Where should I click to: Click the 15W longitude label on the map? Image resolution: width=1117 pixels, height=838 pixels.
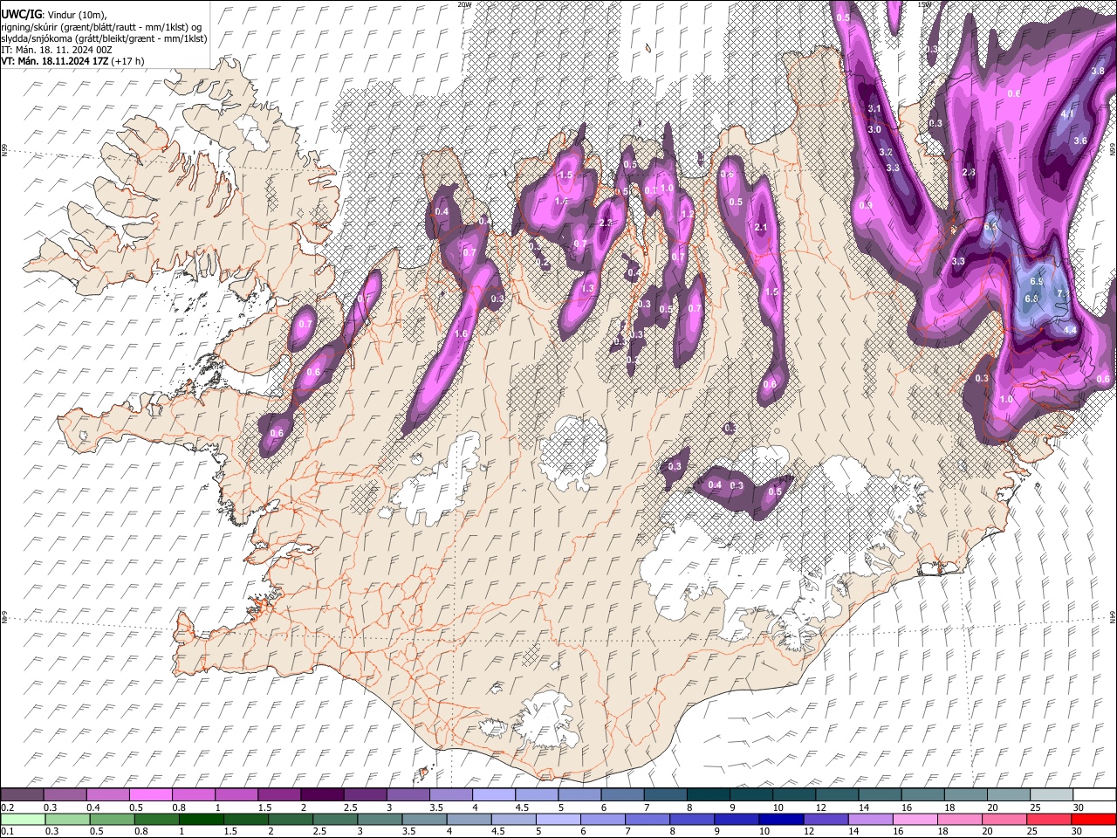[x=924, y=4]
